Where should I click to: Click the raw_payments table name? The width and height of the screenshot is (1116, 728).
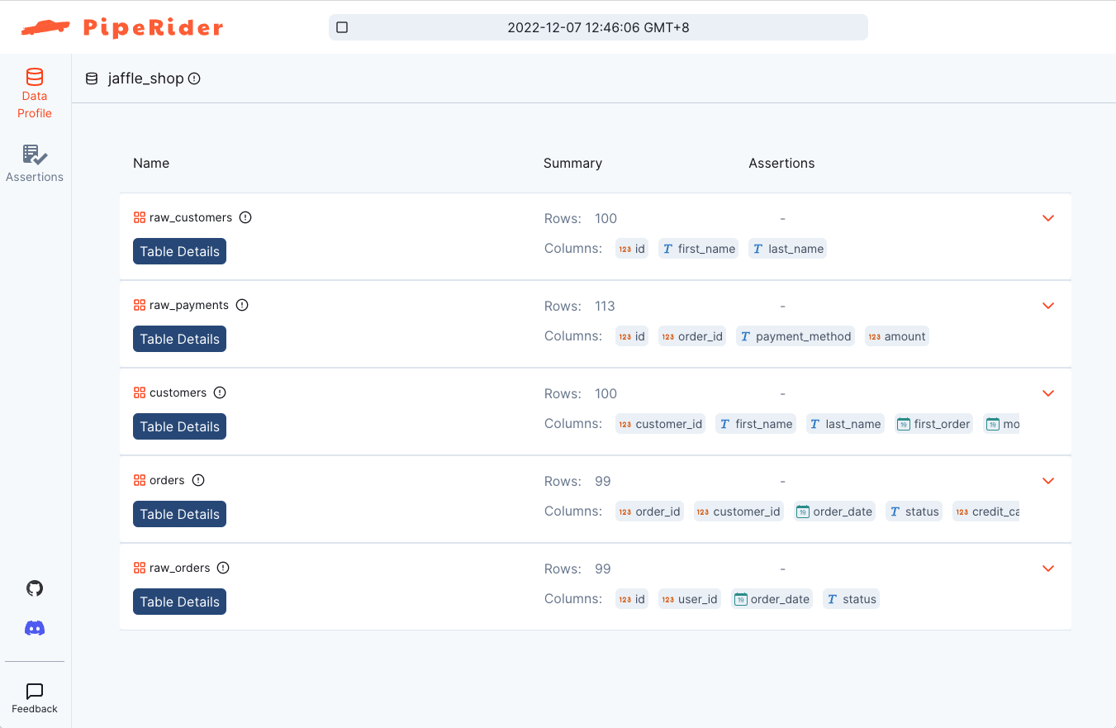tap(189, 305)
